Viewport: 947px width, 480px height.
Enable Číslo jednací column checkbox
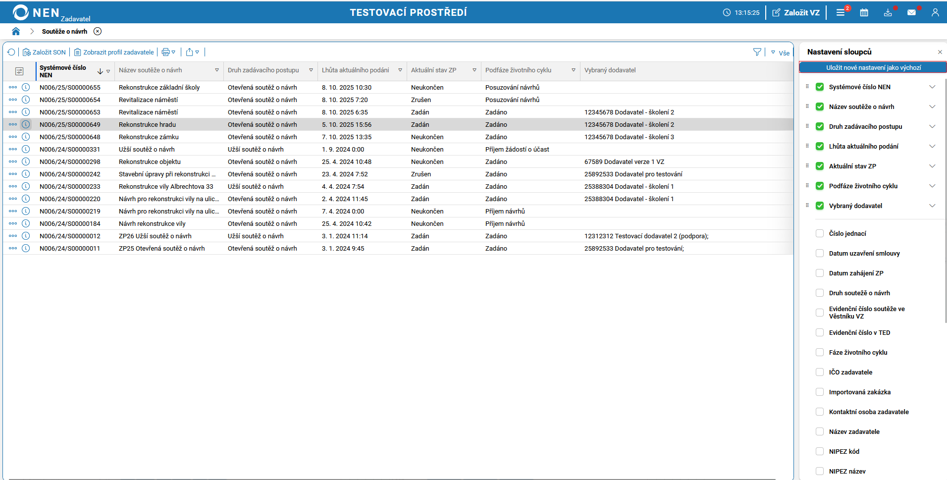820,233
